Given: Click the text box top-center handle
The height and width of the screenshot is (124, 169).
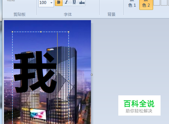Looking at the screenshot, I should 41,32.
